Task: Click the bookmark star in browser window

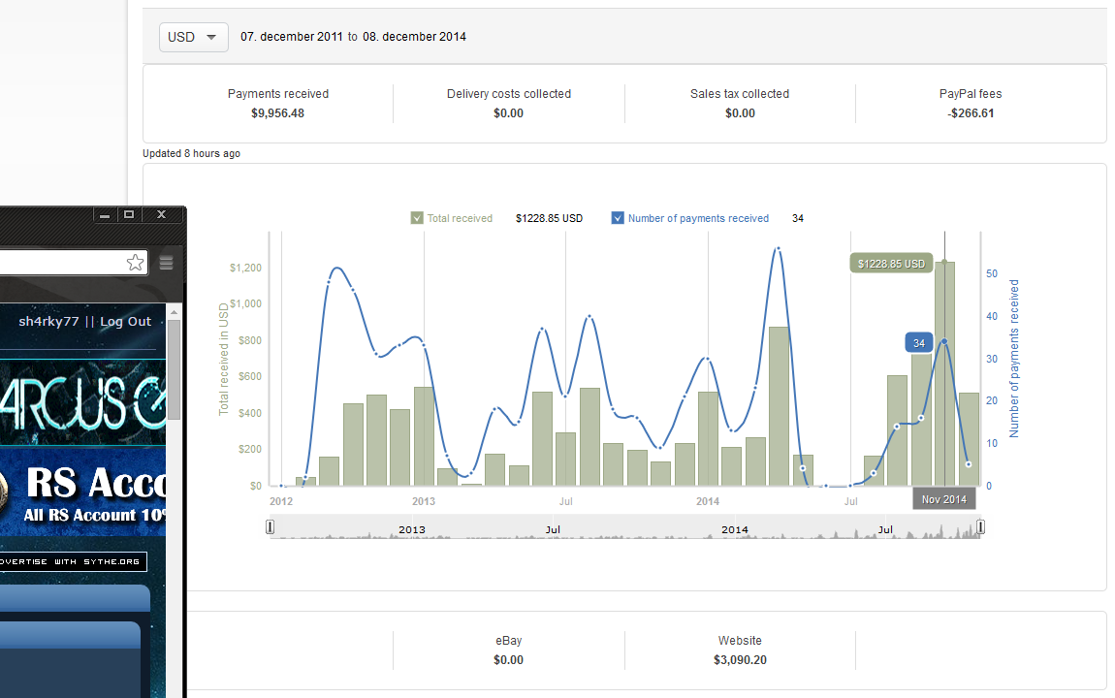Action: (x=135, y=263)
